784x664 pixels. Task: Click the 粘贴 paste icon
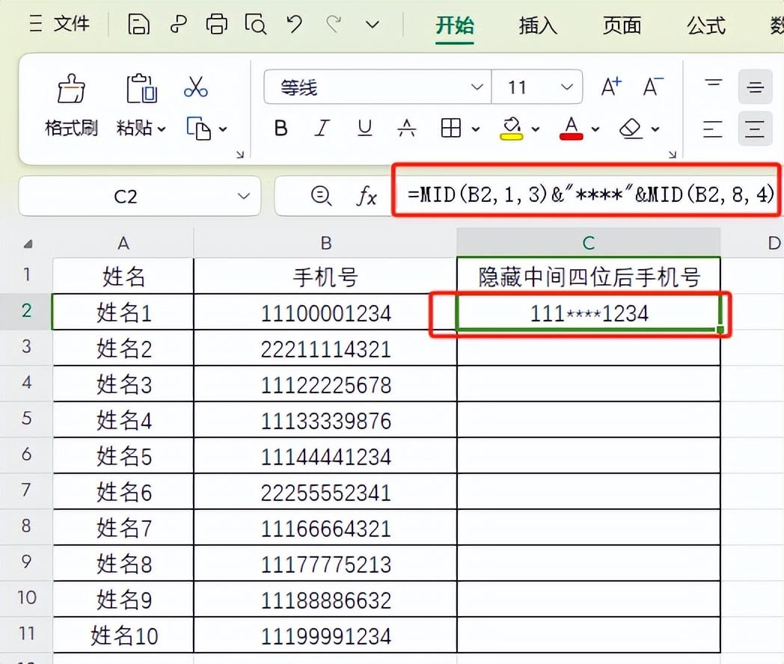pyautogui.click(x=141, y=88)
